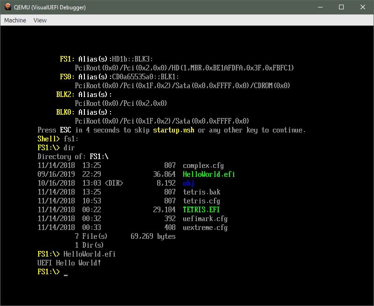Click the obj directory entry shown in blue
The image size is (374, 306).
click(x=188, y=183)
